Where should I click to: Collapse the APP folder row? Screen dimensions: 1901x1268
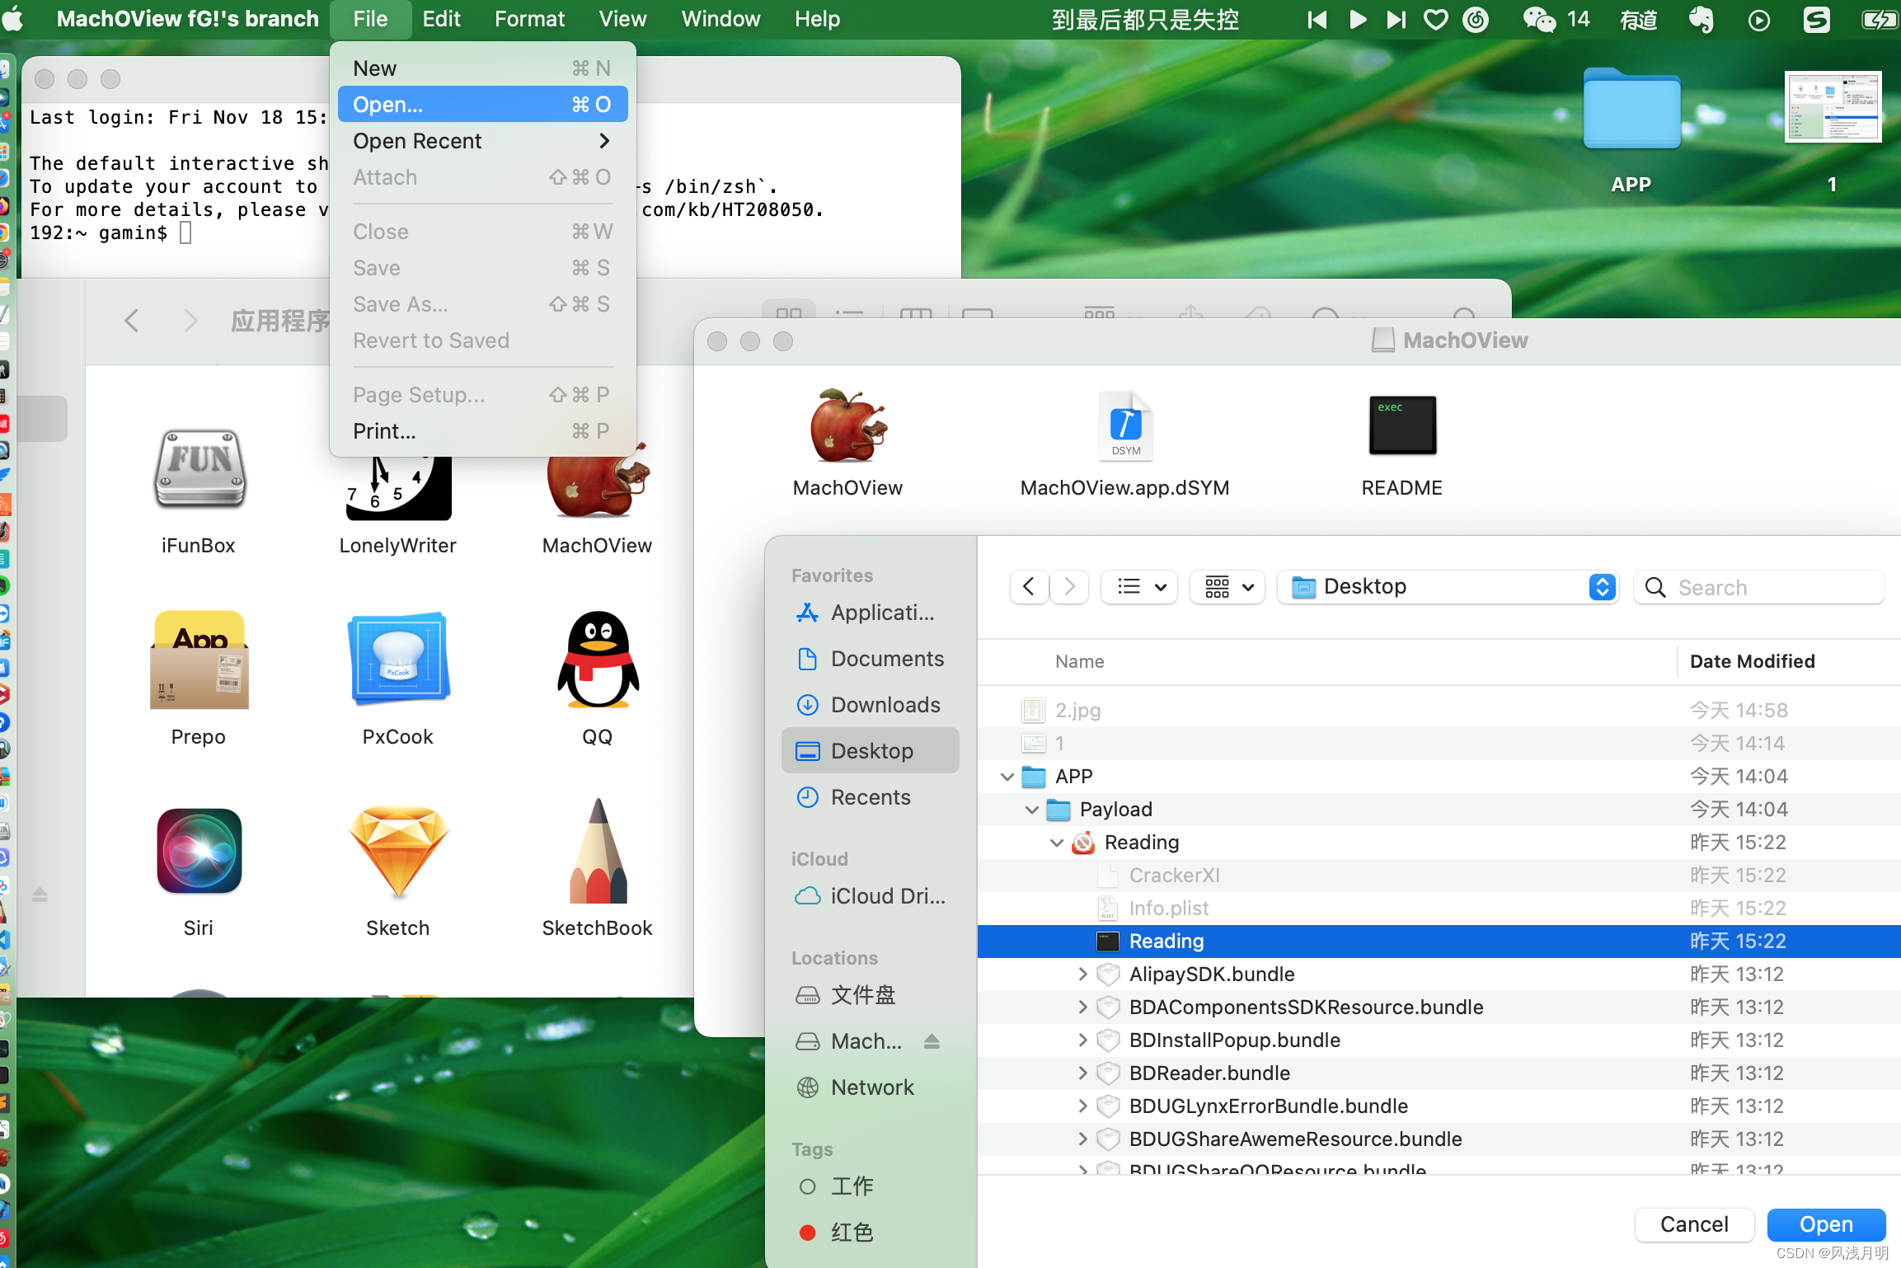[x=1007, y=777]
